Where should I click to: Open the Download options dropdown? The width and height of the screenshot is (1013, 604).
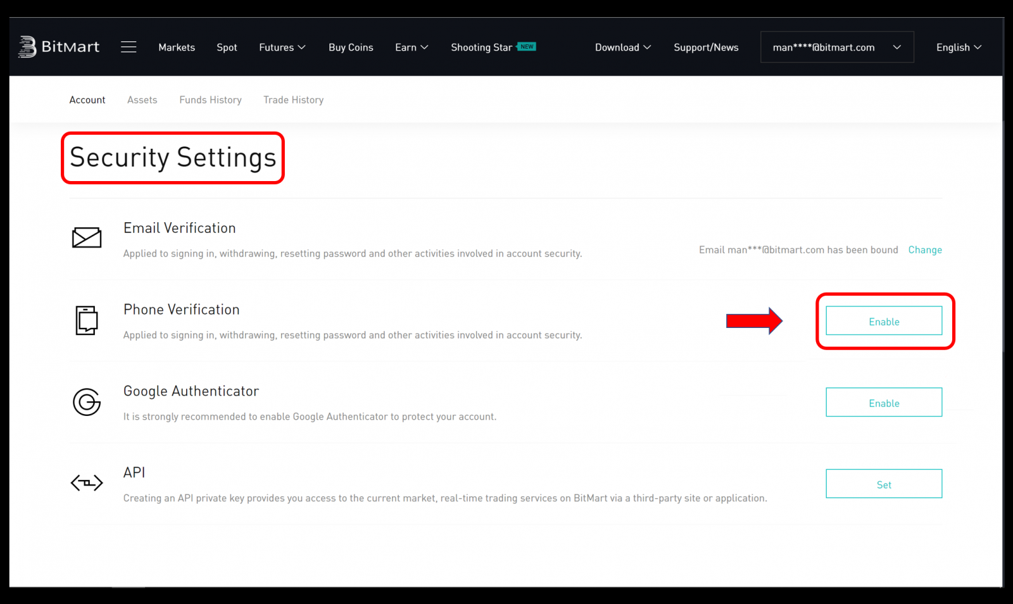click(622, 47)
